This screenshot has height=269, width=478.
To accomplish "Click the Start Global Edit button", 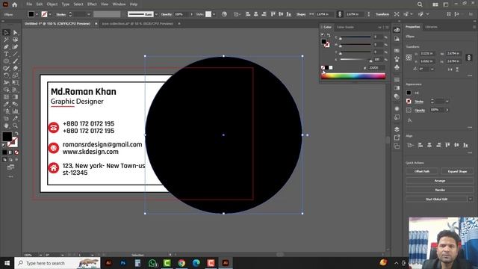I will [x=436, y=200].
